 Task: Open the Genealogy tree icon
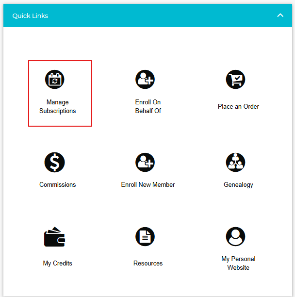(235, 162)
